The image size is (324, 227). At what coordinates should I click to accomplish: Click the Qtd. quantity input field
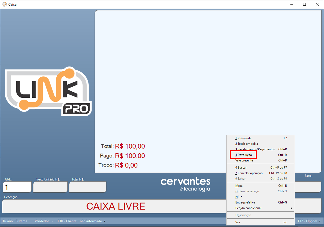(17, 187)
